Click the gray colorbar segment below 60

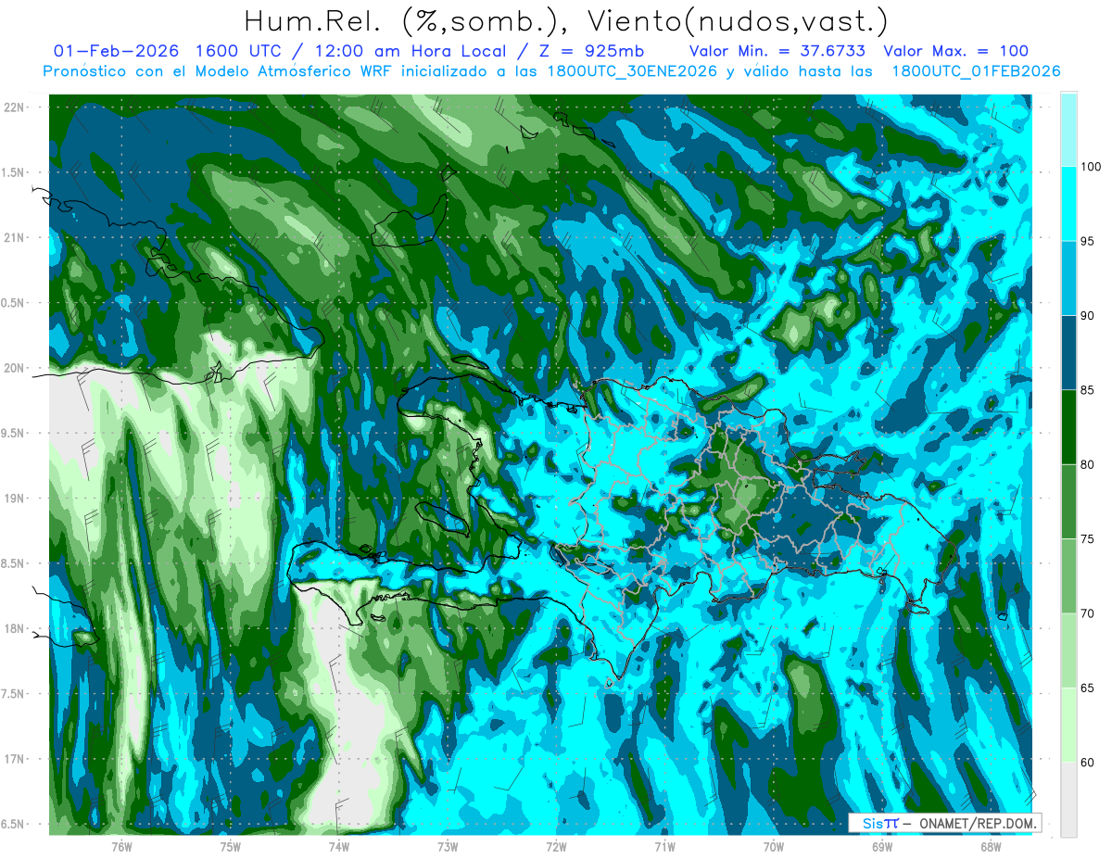click(1068, 800)
